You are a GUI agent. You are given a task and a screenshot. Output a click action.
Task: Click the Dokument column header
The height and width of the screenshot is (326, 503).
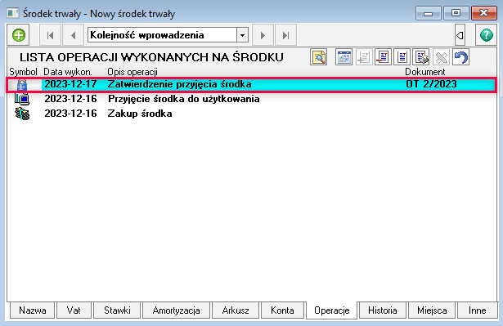tap(425, 72)
